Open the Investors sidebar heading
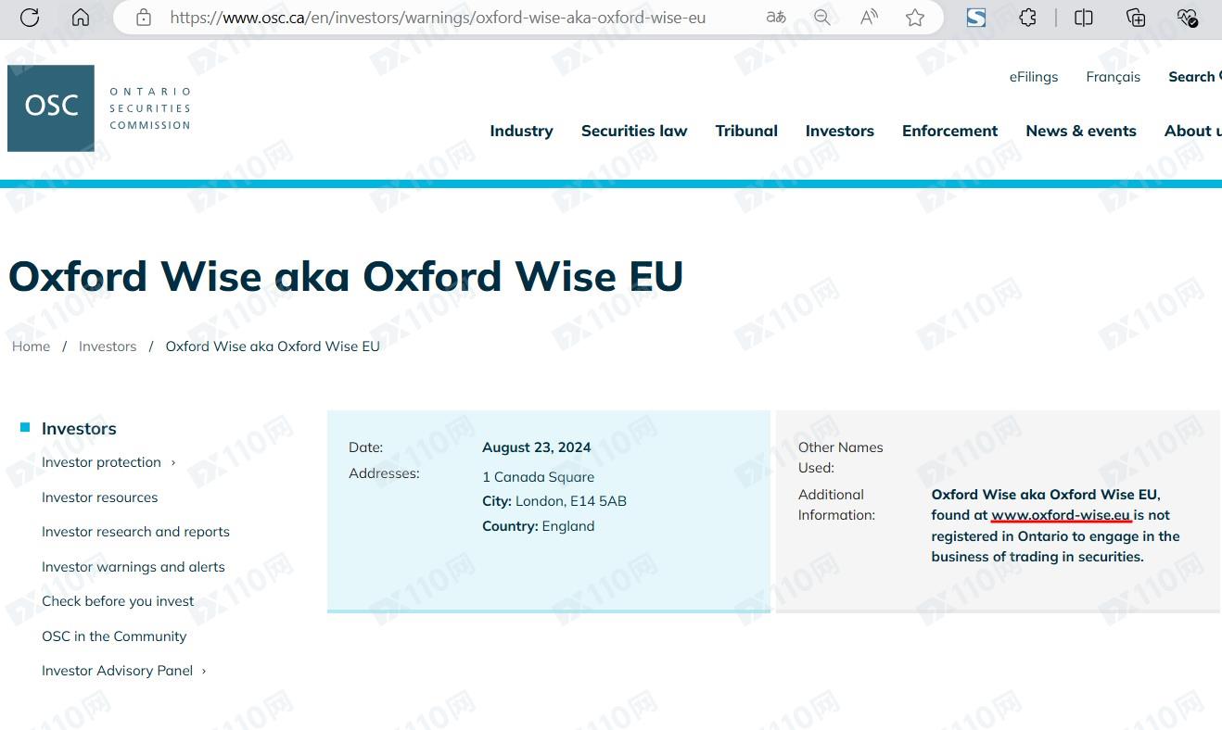Viewport: 1222px width, 730px height. [x=79, y=428]
